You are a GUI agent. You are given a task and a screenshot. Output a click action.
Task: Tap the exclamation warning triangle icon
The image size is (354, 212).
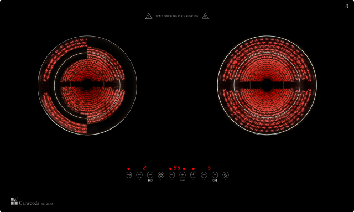click(x=149, y=16)
